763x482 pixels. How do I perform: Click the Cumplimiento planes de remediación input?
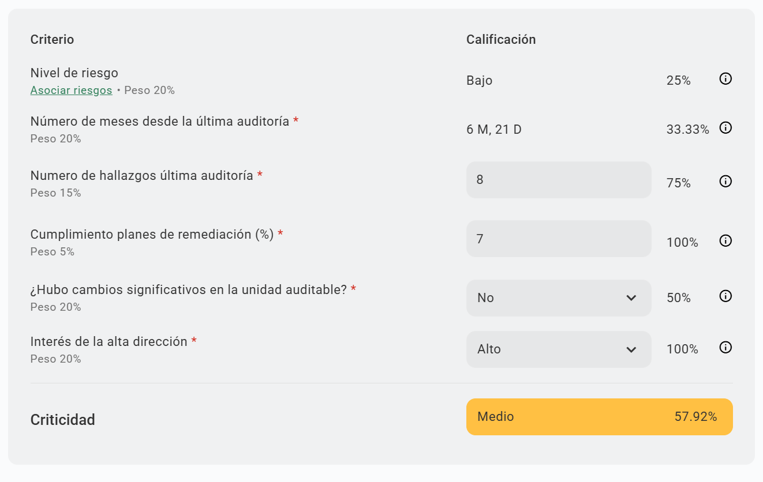(558, 239)
